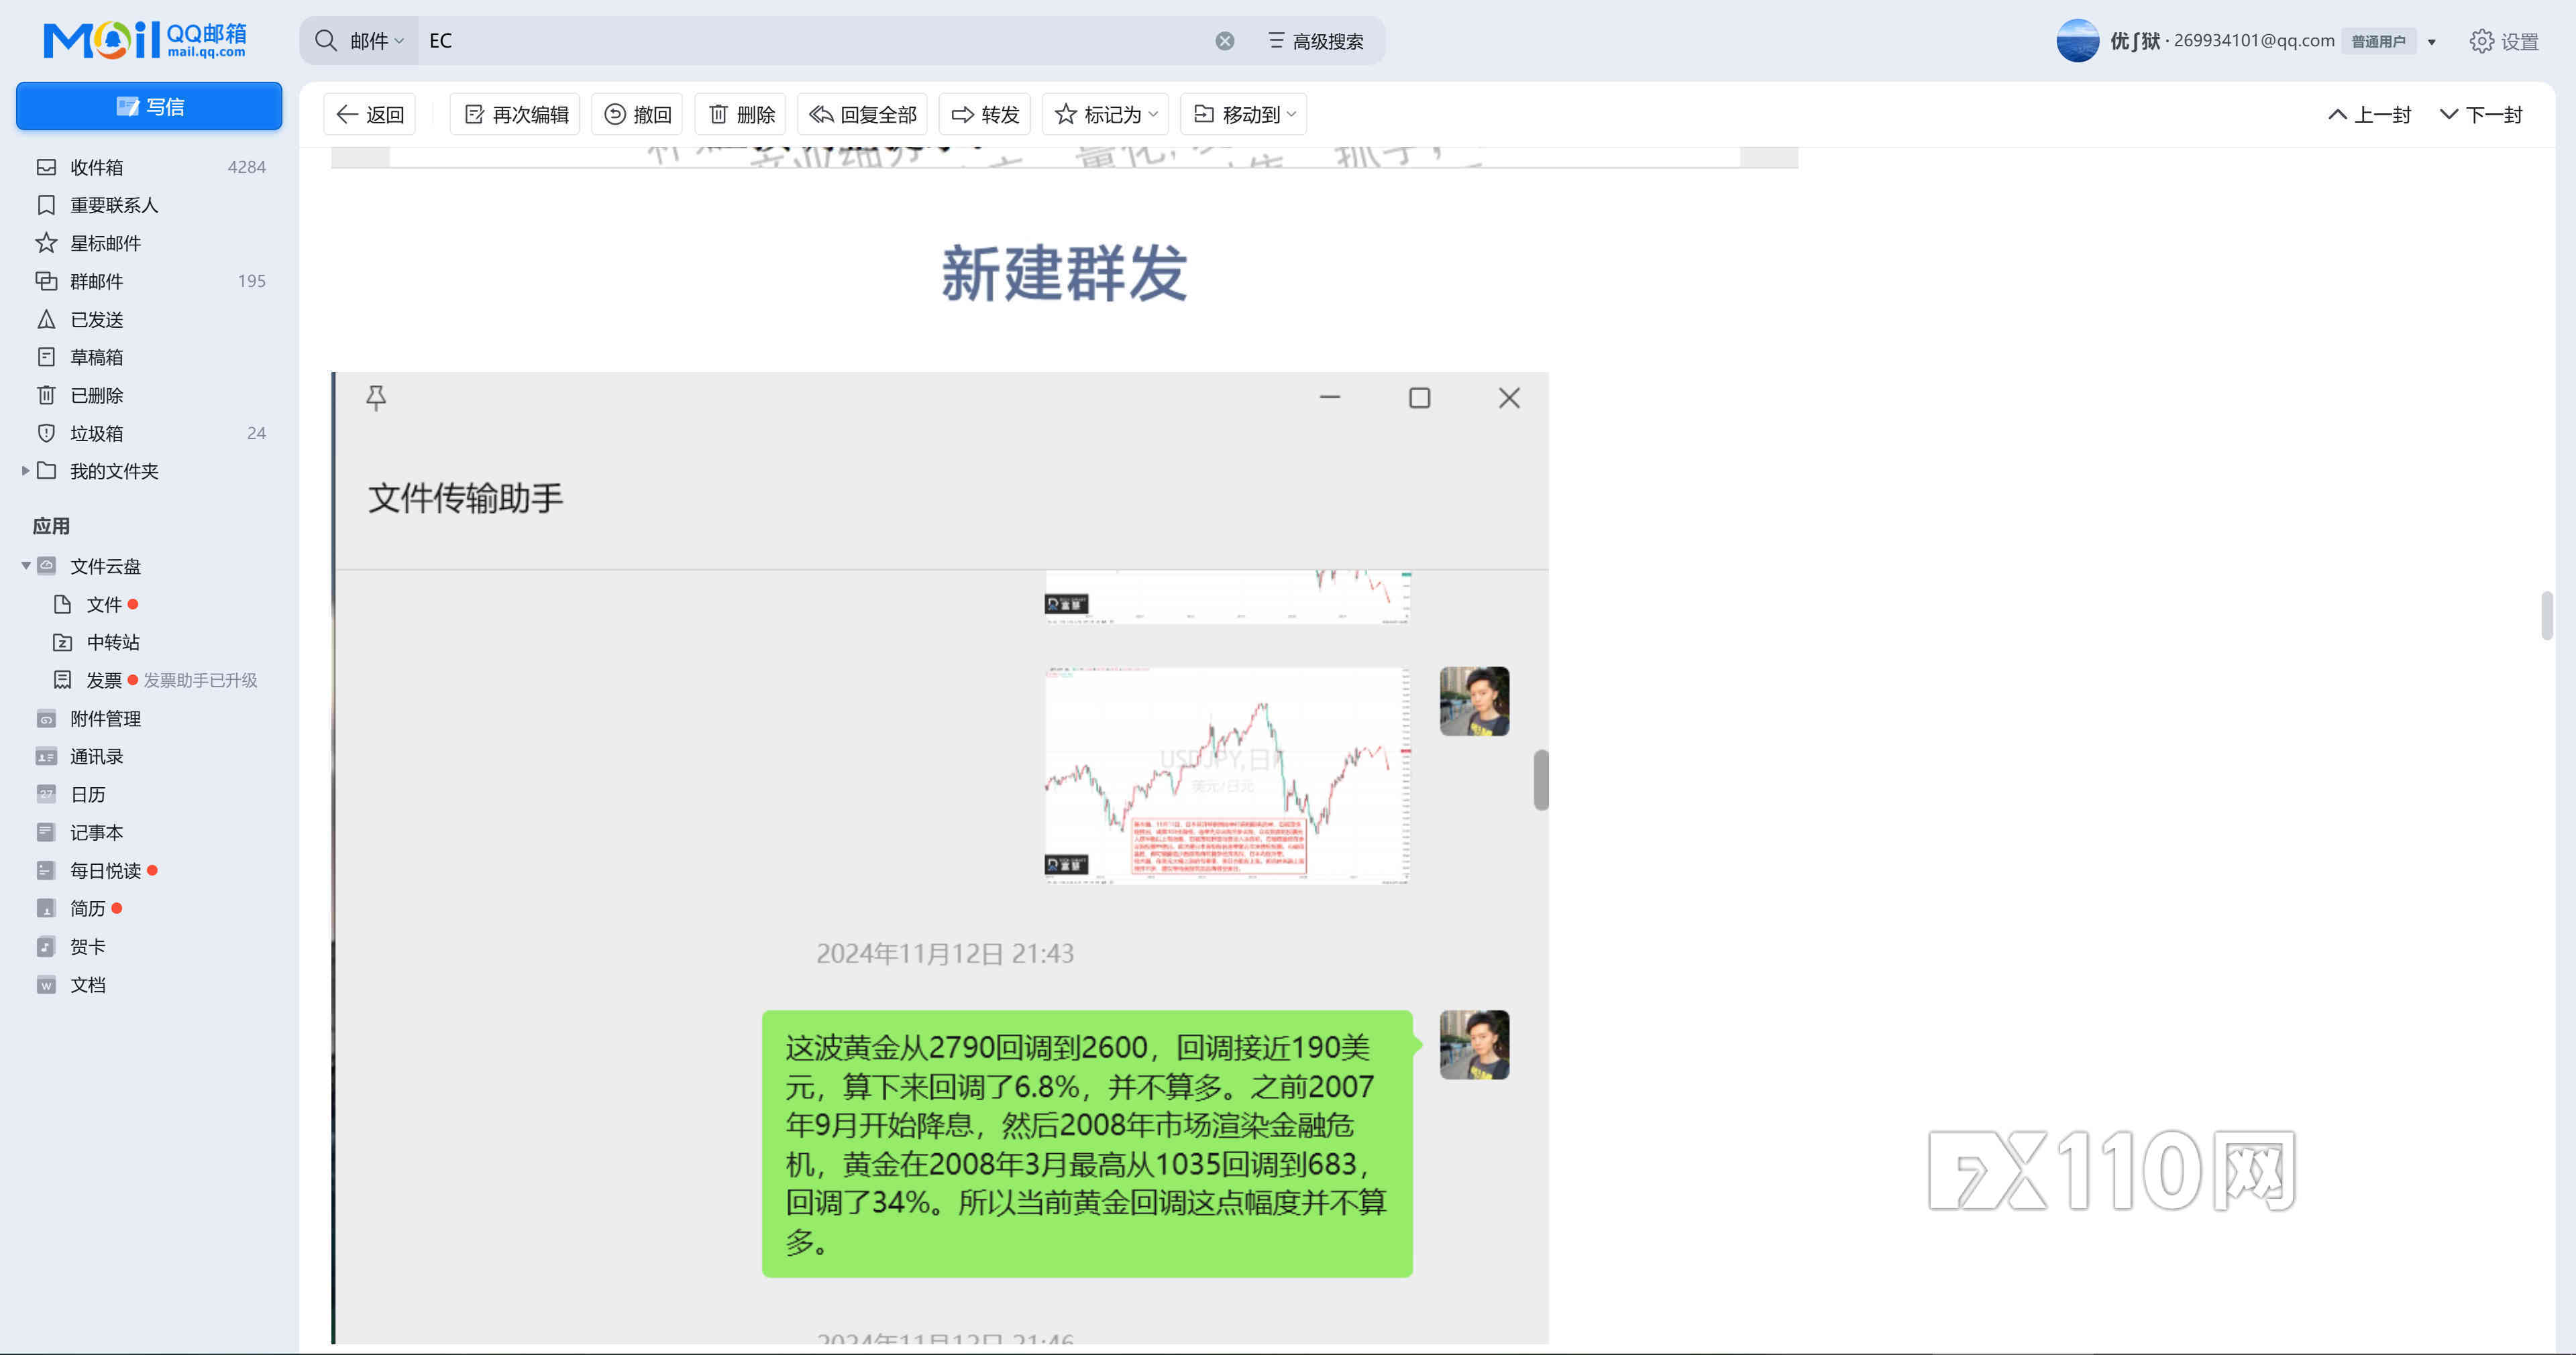Click the 返回 back button

tap(370, 115)
